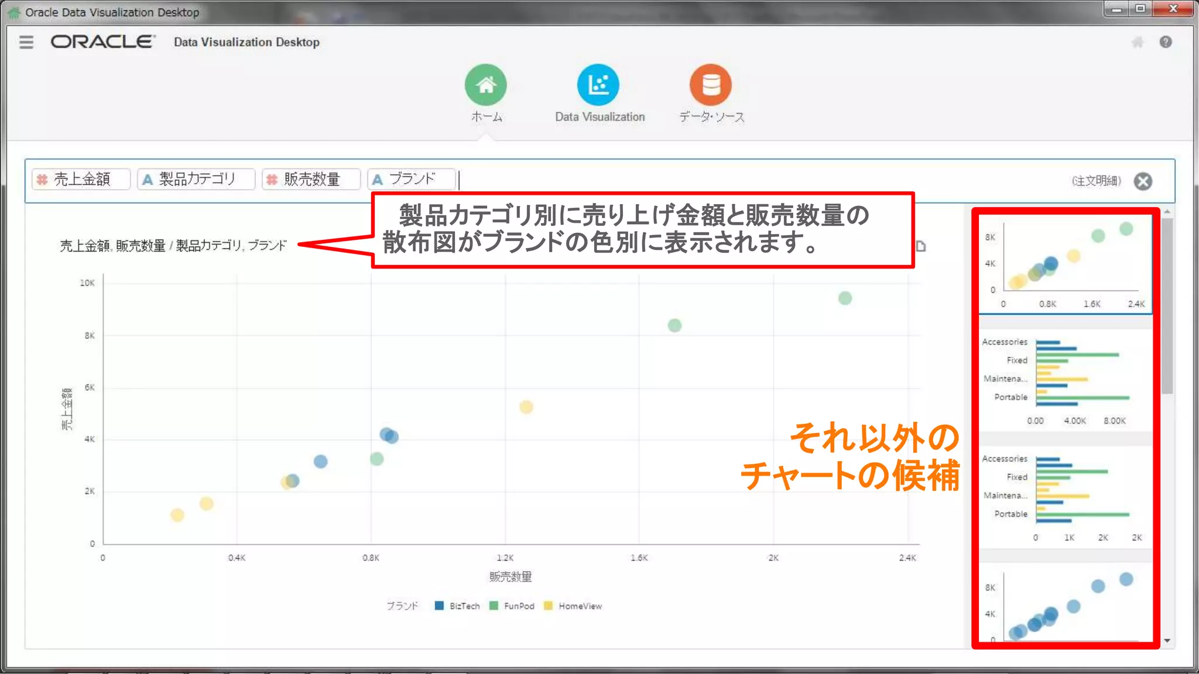Click the ブランド legend title
Image resolution: width=1199 pixels, height=674 pixels.
(x=402, y=606)
